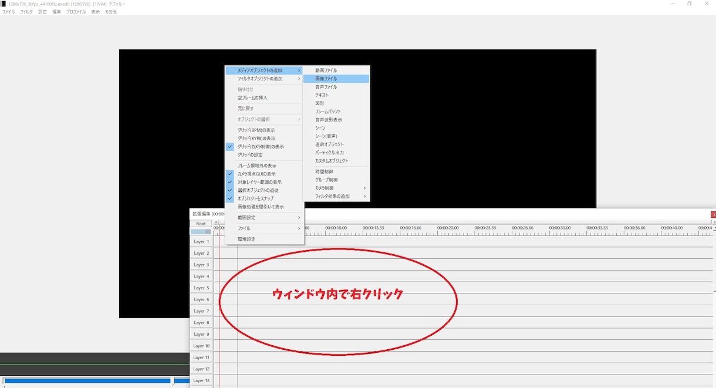Expand the 範囲設定 submenu
The height and width of the screenshot is (388, 716).
click(x=264, y=218)
